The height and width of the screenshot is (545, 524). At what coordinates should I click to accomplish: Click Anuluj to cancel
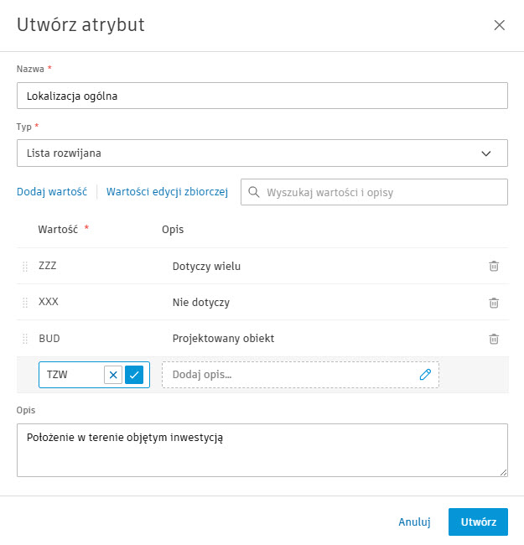pos(414,522)
